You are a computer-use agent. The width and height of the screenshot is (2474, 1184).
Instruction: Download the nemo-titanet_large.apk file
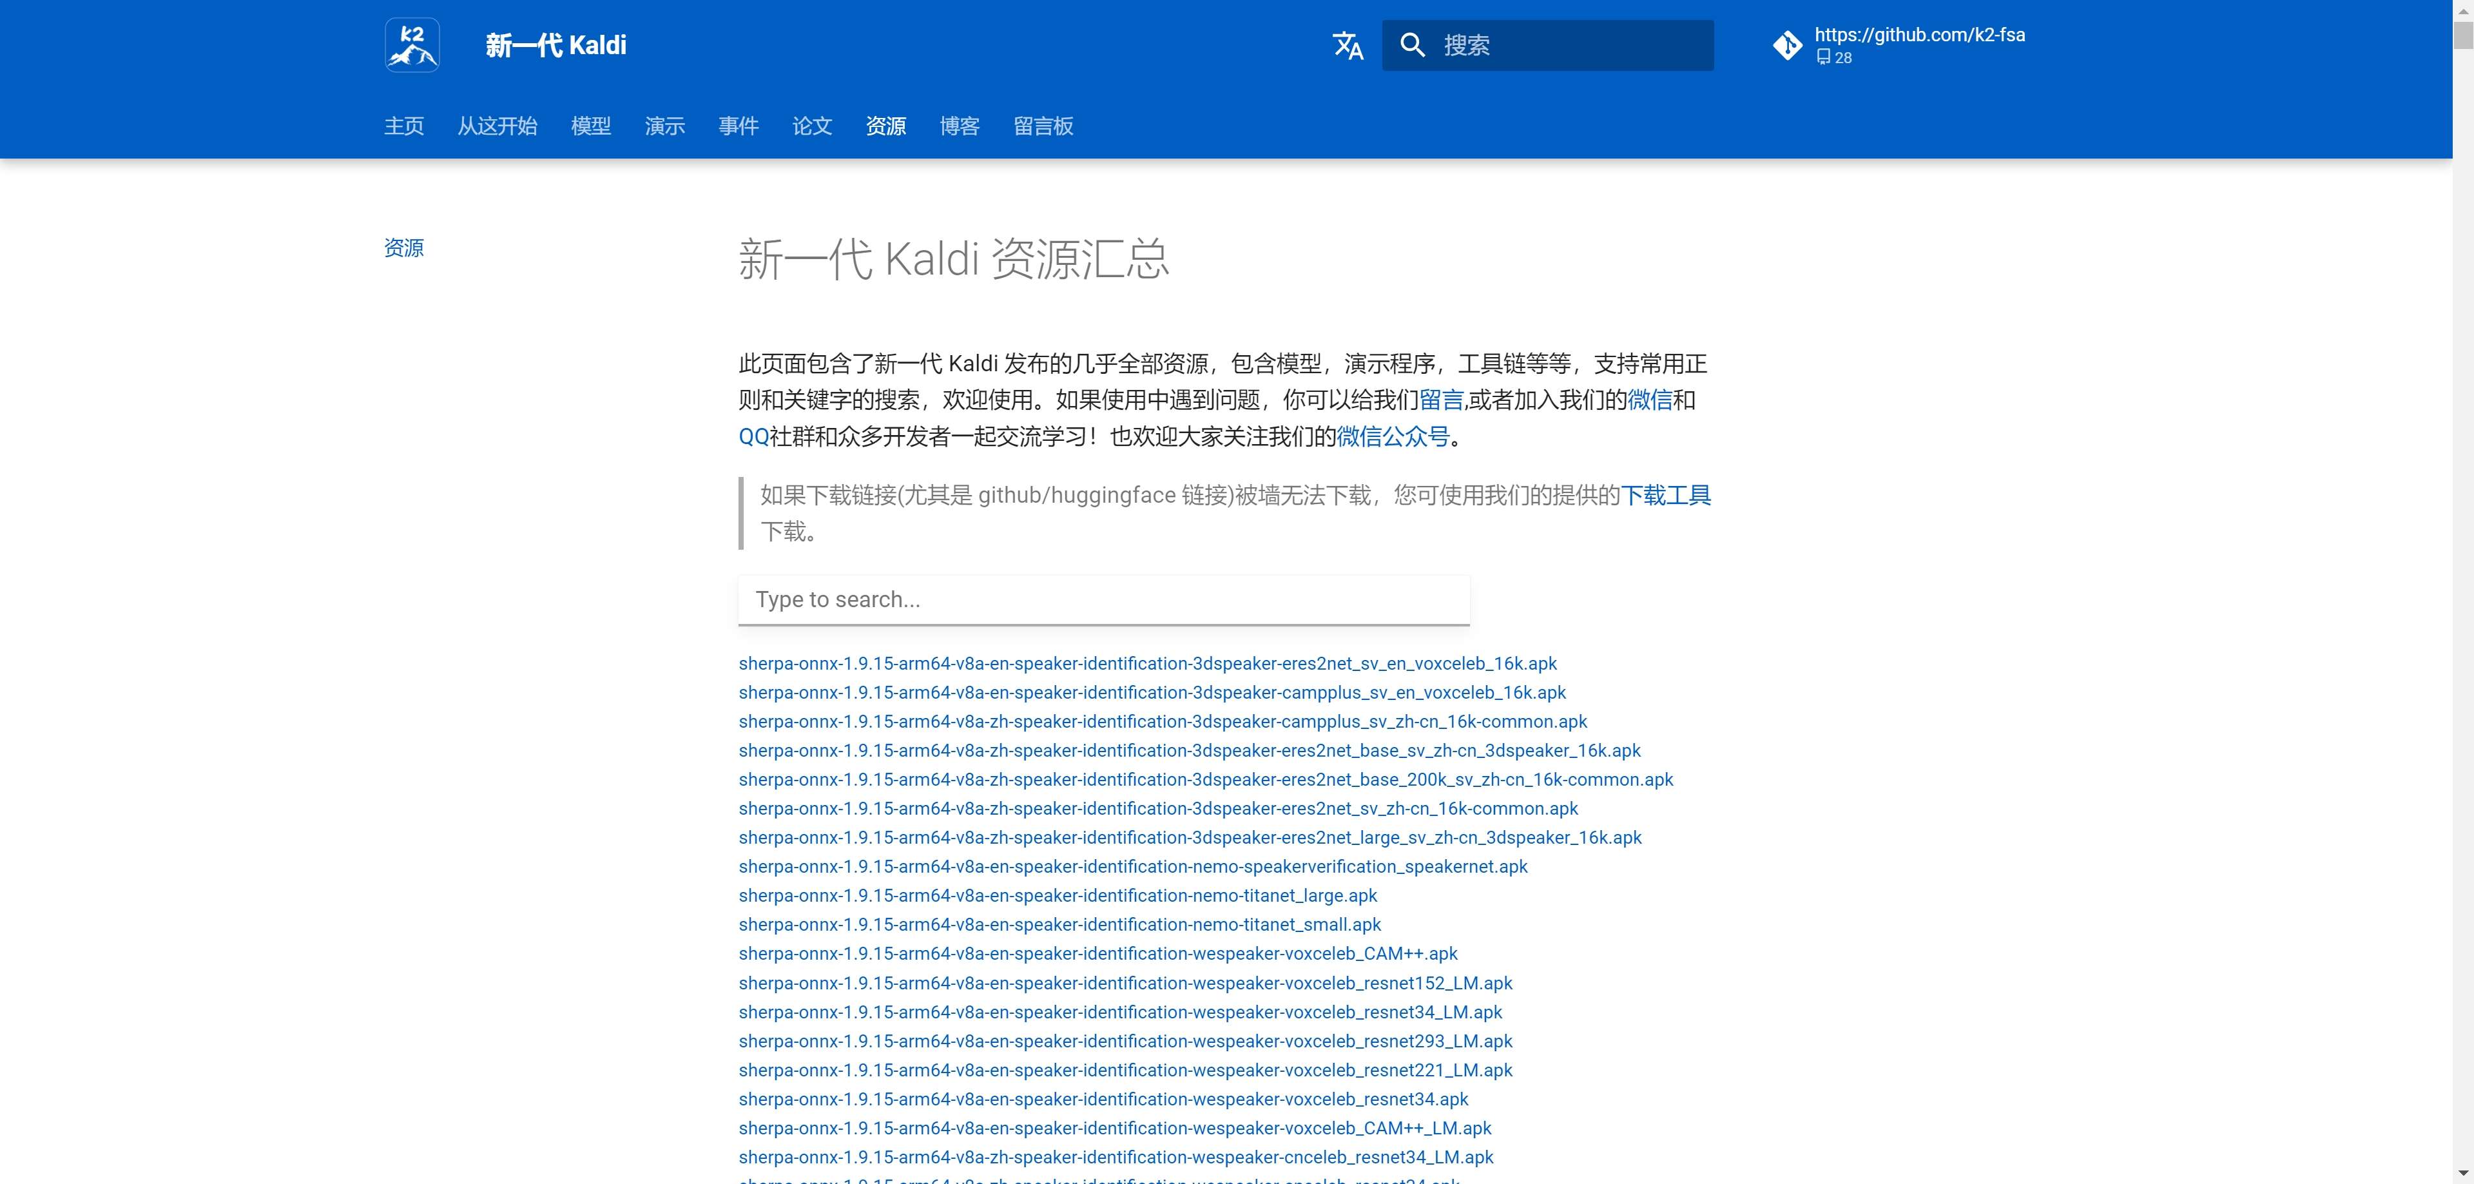pyautogui.click(x=1058, y=896)
